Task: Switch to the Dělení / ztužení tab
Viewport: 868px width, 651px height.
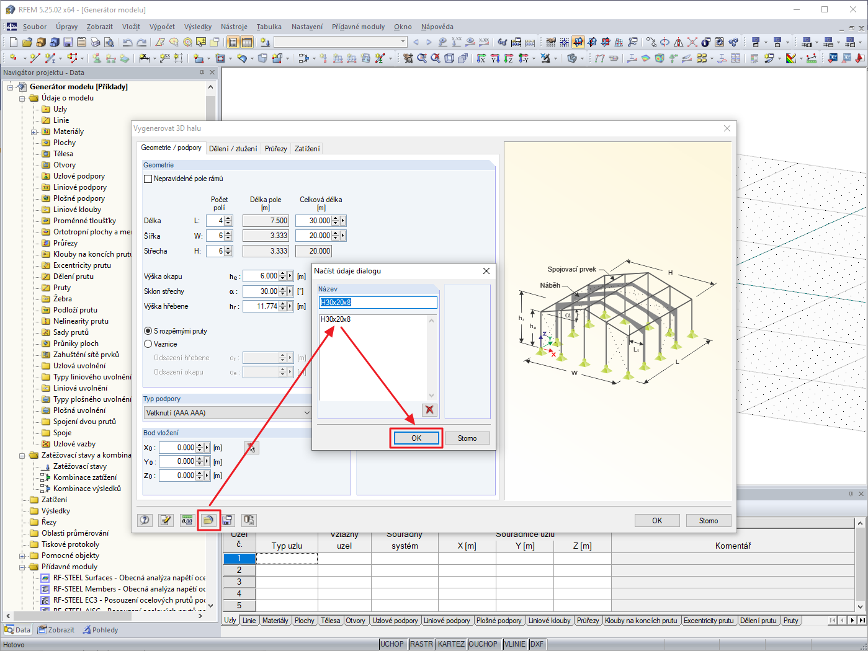Action: (233, 149)
